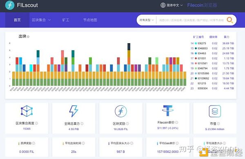Open the 所有类型 search type dropdown
The image size is (245, 159).
tap(147, 20)
